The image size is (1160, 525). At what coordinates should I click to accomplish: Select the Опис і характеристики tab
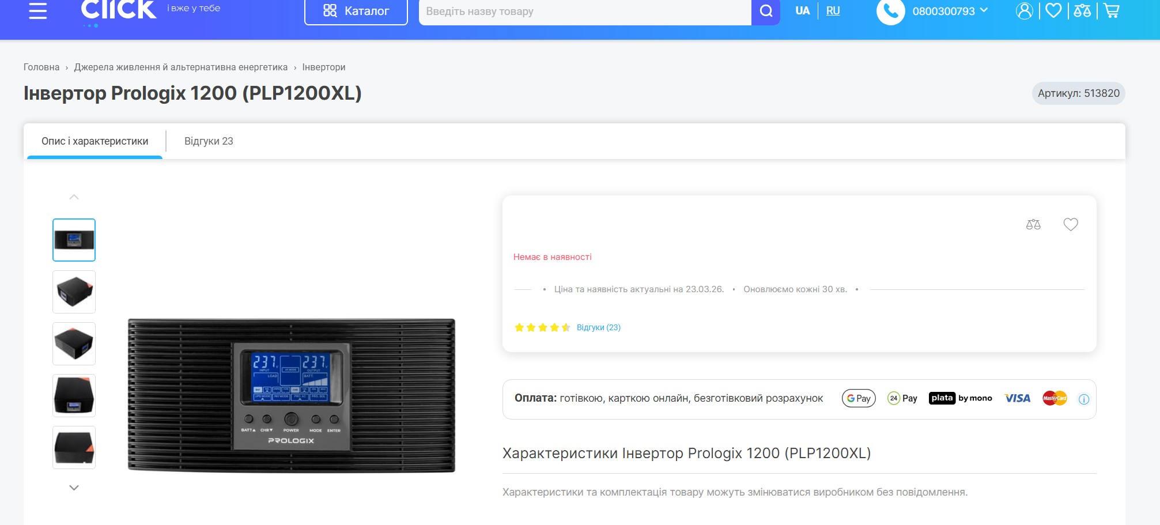95,141
